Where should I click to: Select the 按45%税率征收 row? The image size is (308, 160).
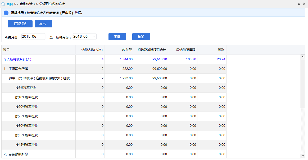click(114, 144)
